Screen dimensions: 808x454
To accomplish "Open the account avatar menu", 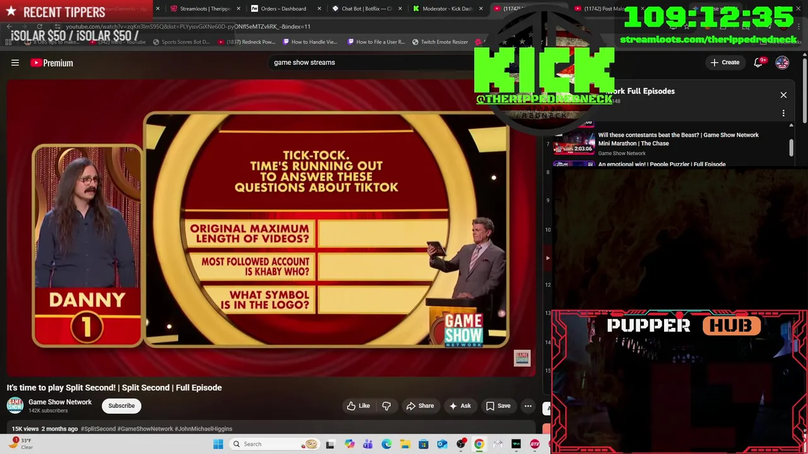I will point(782,62).
